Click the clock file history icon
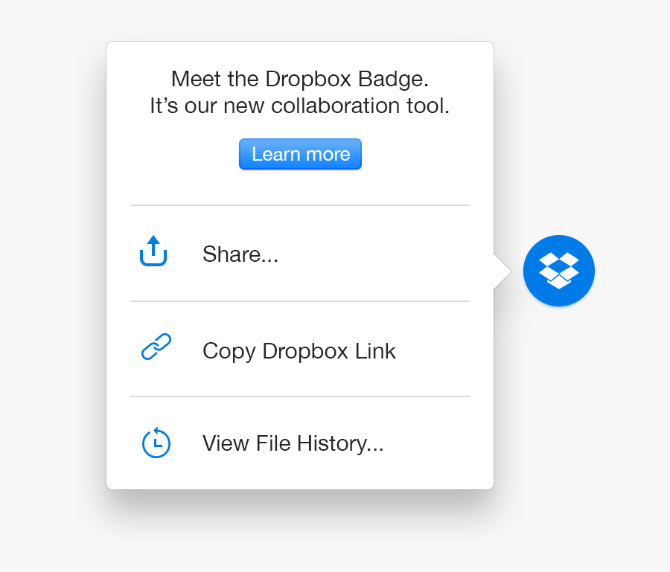 click(x=156, y=443)
